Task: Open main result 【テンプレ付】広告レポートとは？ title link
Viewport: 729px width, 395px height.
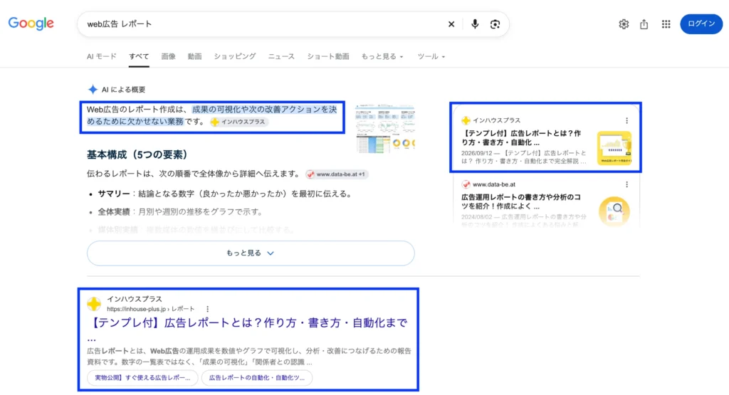Action: point(247,322)
